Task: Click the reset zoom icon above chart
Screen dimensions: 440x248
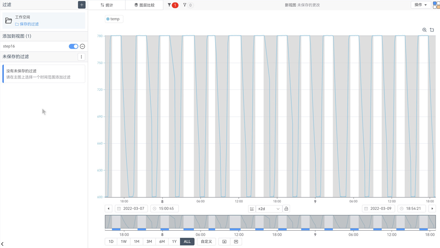Action: (x=432, y=30)
